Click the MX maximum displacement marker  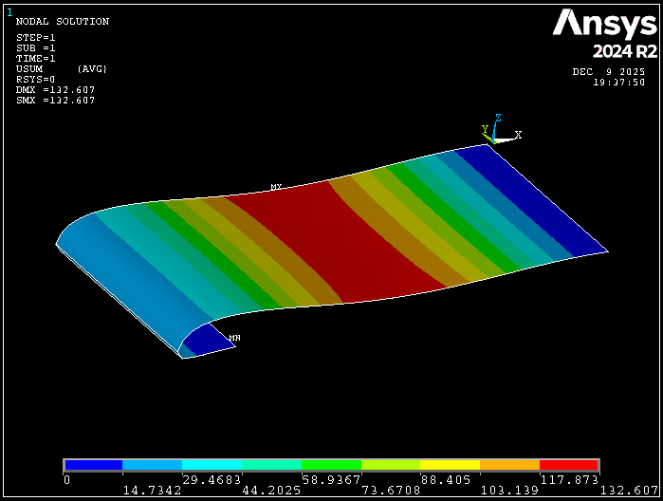(276, 187)
